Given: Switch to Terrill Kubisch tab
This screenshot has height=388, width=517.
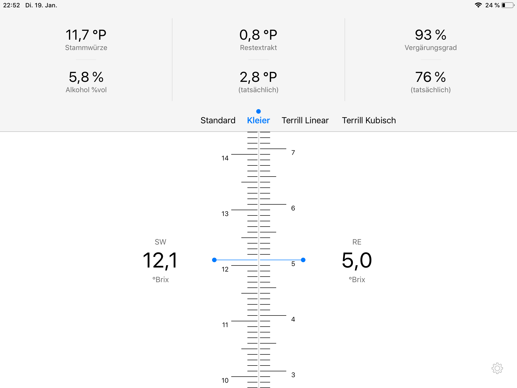Looking at the screenshot, I should [369, 120].
